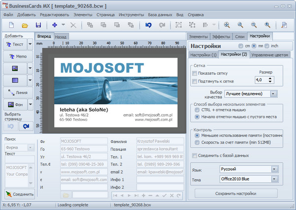This screenshot has width=296, height=210.
Task: Click the New document toolbar icon
Action: (11, 25)
